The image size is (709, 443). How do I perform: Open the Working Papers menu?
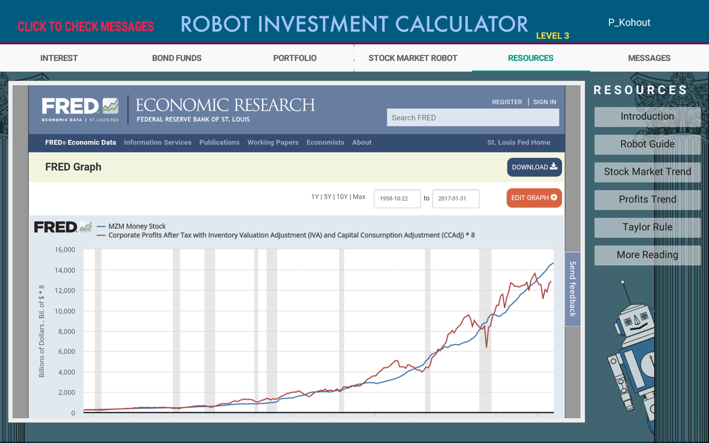(273, 142)
